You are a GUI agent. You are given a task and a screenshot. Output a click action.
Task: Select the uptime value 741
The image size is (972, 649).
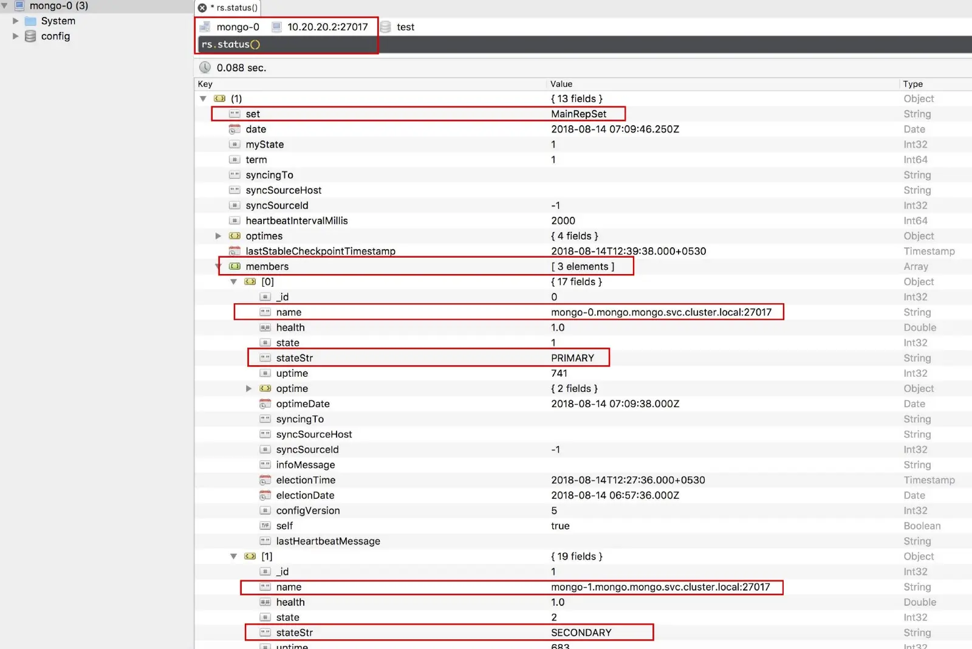point(559,373)
